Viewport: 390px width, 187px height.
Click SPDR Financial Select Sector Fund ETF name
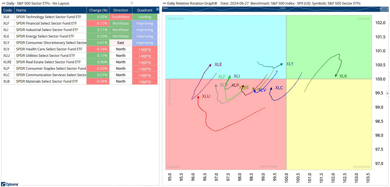pos(46,23)
